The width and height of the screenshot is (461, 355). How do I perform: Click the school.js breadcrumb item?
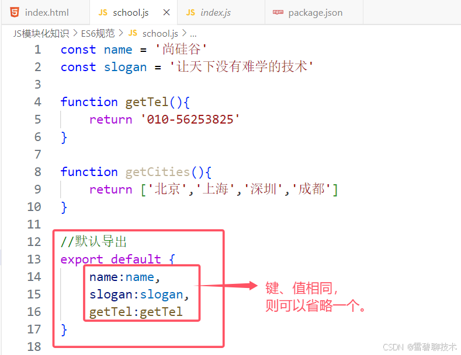(x=160, y=34)
